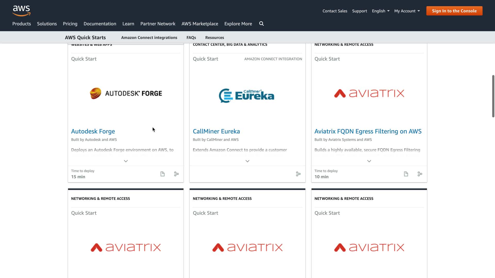
Task: Switch to Amazon Connect integrations tab
Action: click(149, 38)
